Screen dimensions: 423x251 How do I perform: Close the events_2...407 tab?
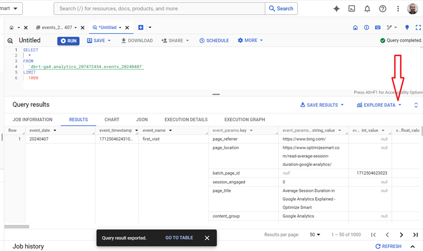tap(82, 27)
